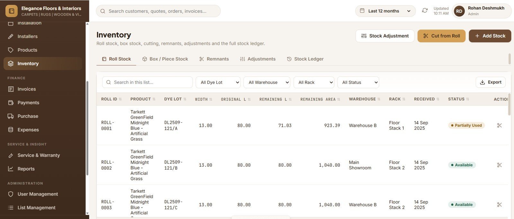Viewport: 514px width, 219px height.
Task: Click the Export button
Action: pos(491,82)
